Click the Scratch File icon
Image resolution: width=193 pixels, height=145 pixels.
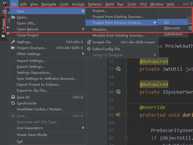coord(89,42)
